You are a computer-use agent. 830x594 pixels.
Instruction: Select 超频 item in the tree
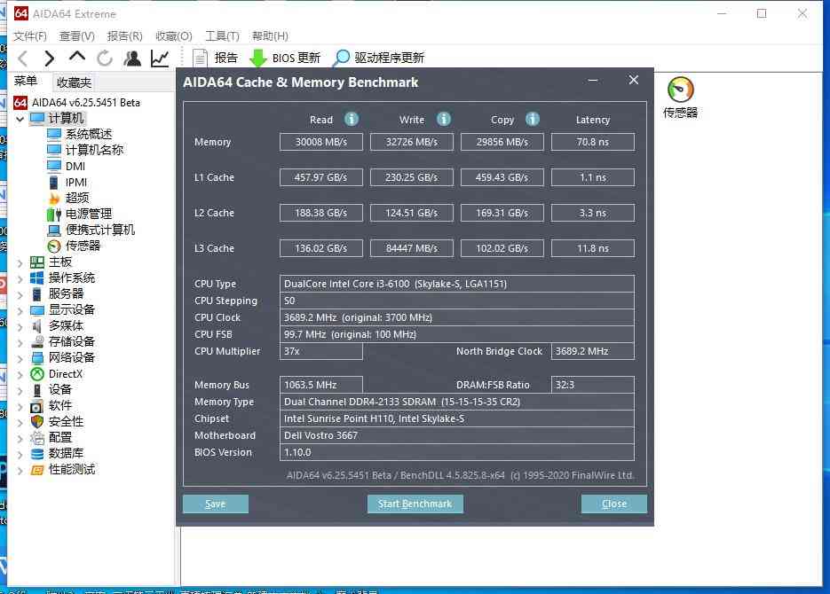tap(76, 198)
